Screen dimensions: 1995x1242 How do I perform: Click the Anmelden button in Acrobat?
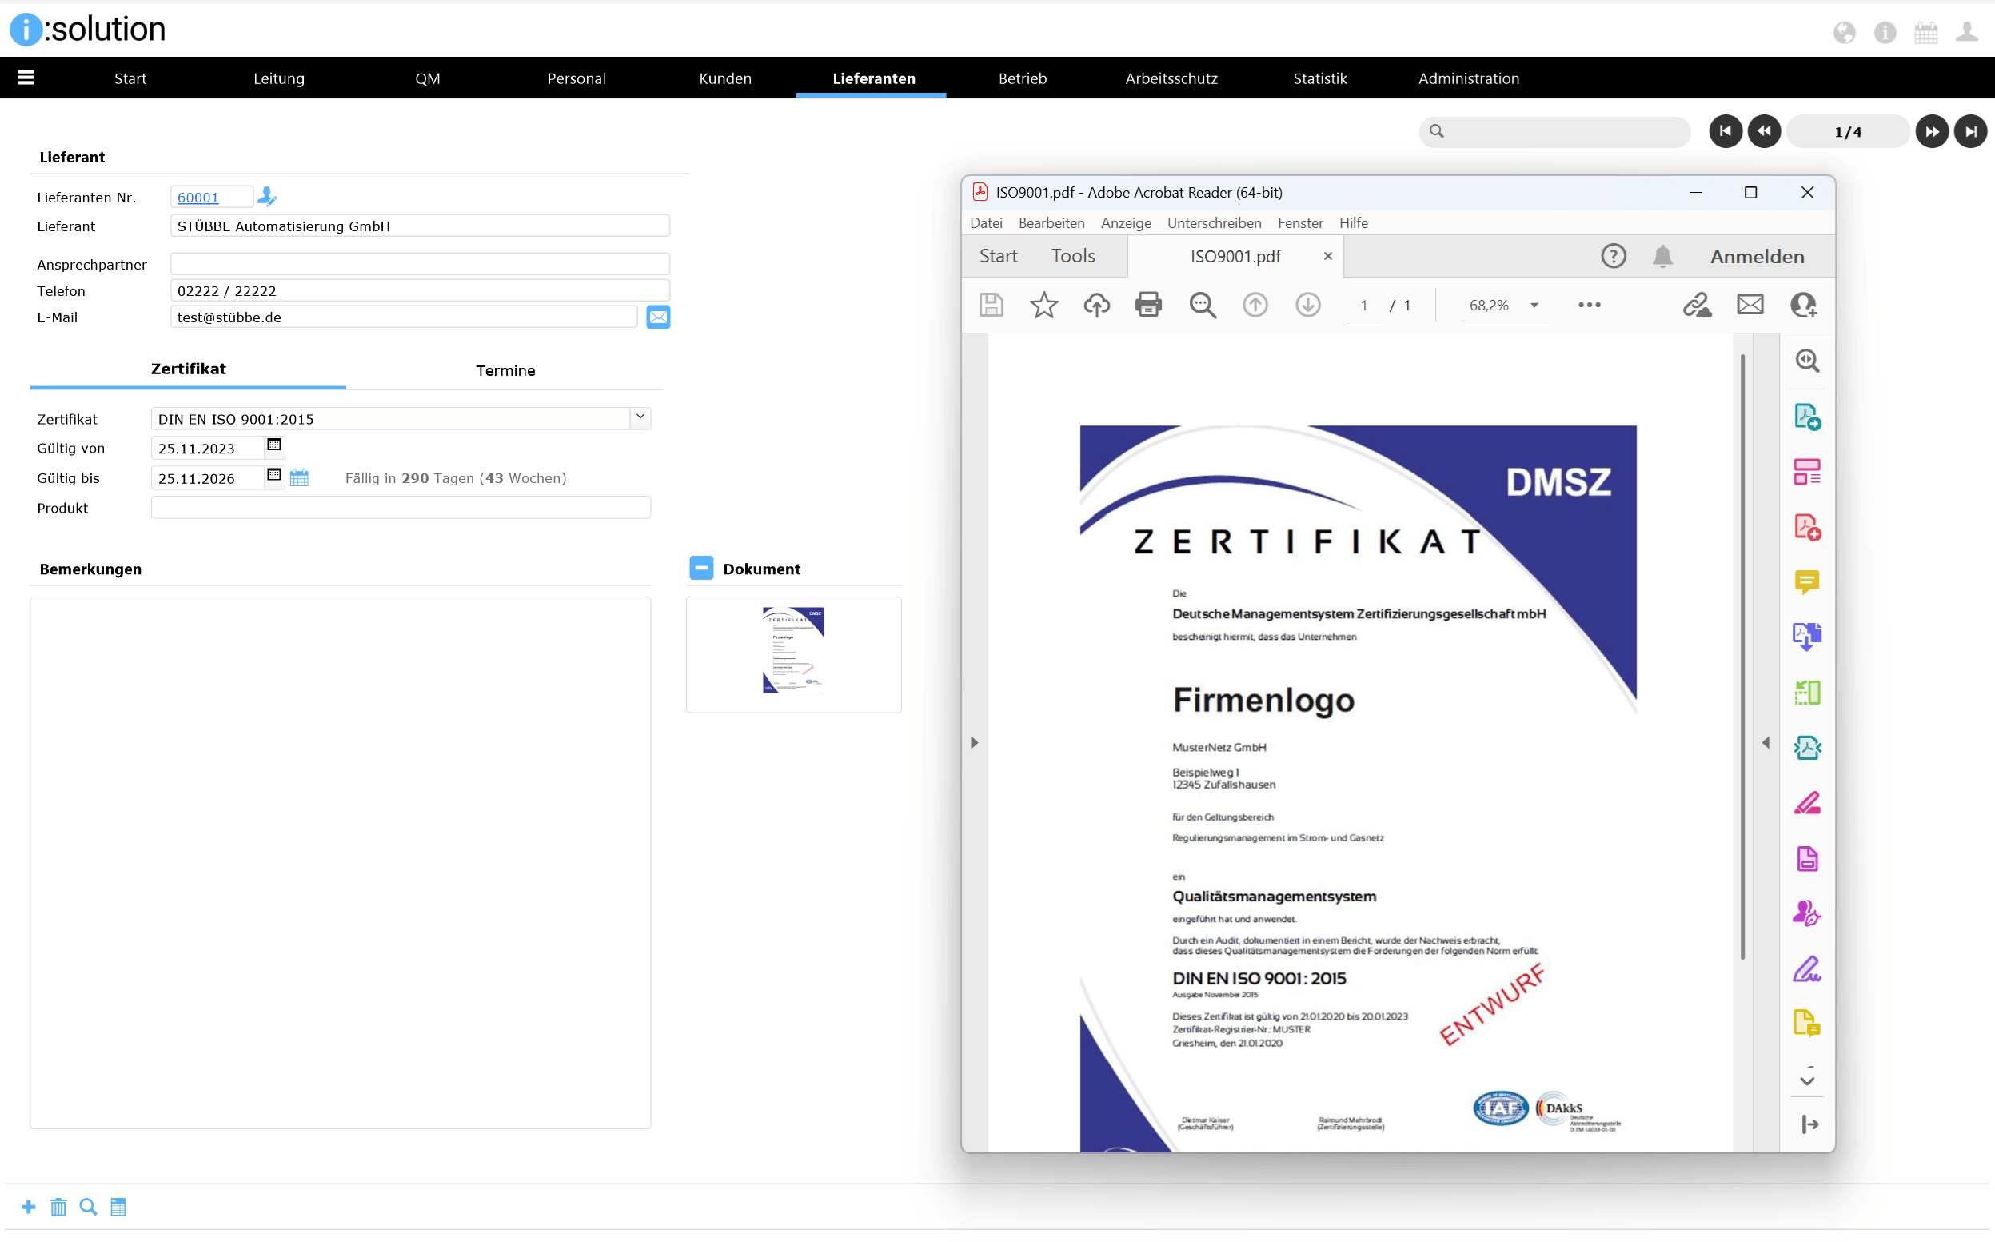[1757, 256]
